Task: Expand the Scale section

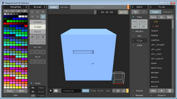Action: [x=139, y=91]
